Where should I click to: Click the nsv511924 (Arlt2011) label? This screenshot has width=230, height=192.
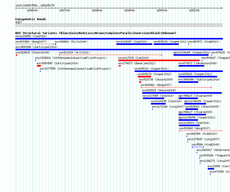click(74, 52)
